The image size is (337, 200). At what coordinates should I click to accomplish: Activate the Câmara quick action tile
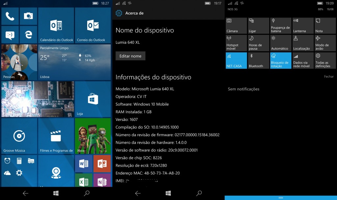click(x=236, y=25)
